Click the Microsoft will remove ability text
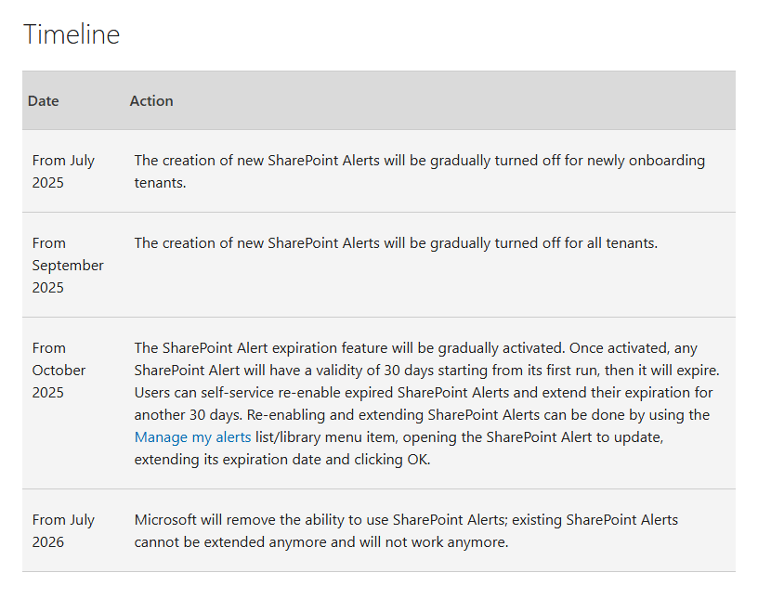The image size is (758, 612). pyautogui.click(x=406, y=531)
